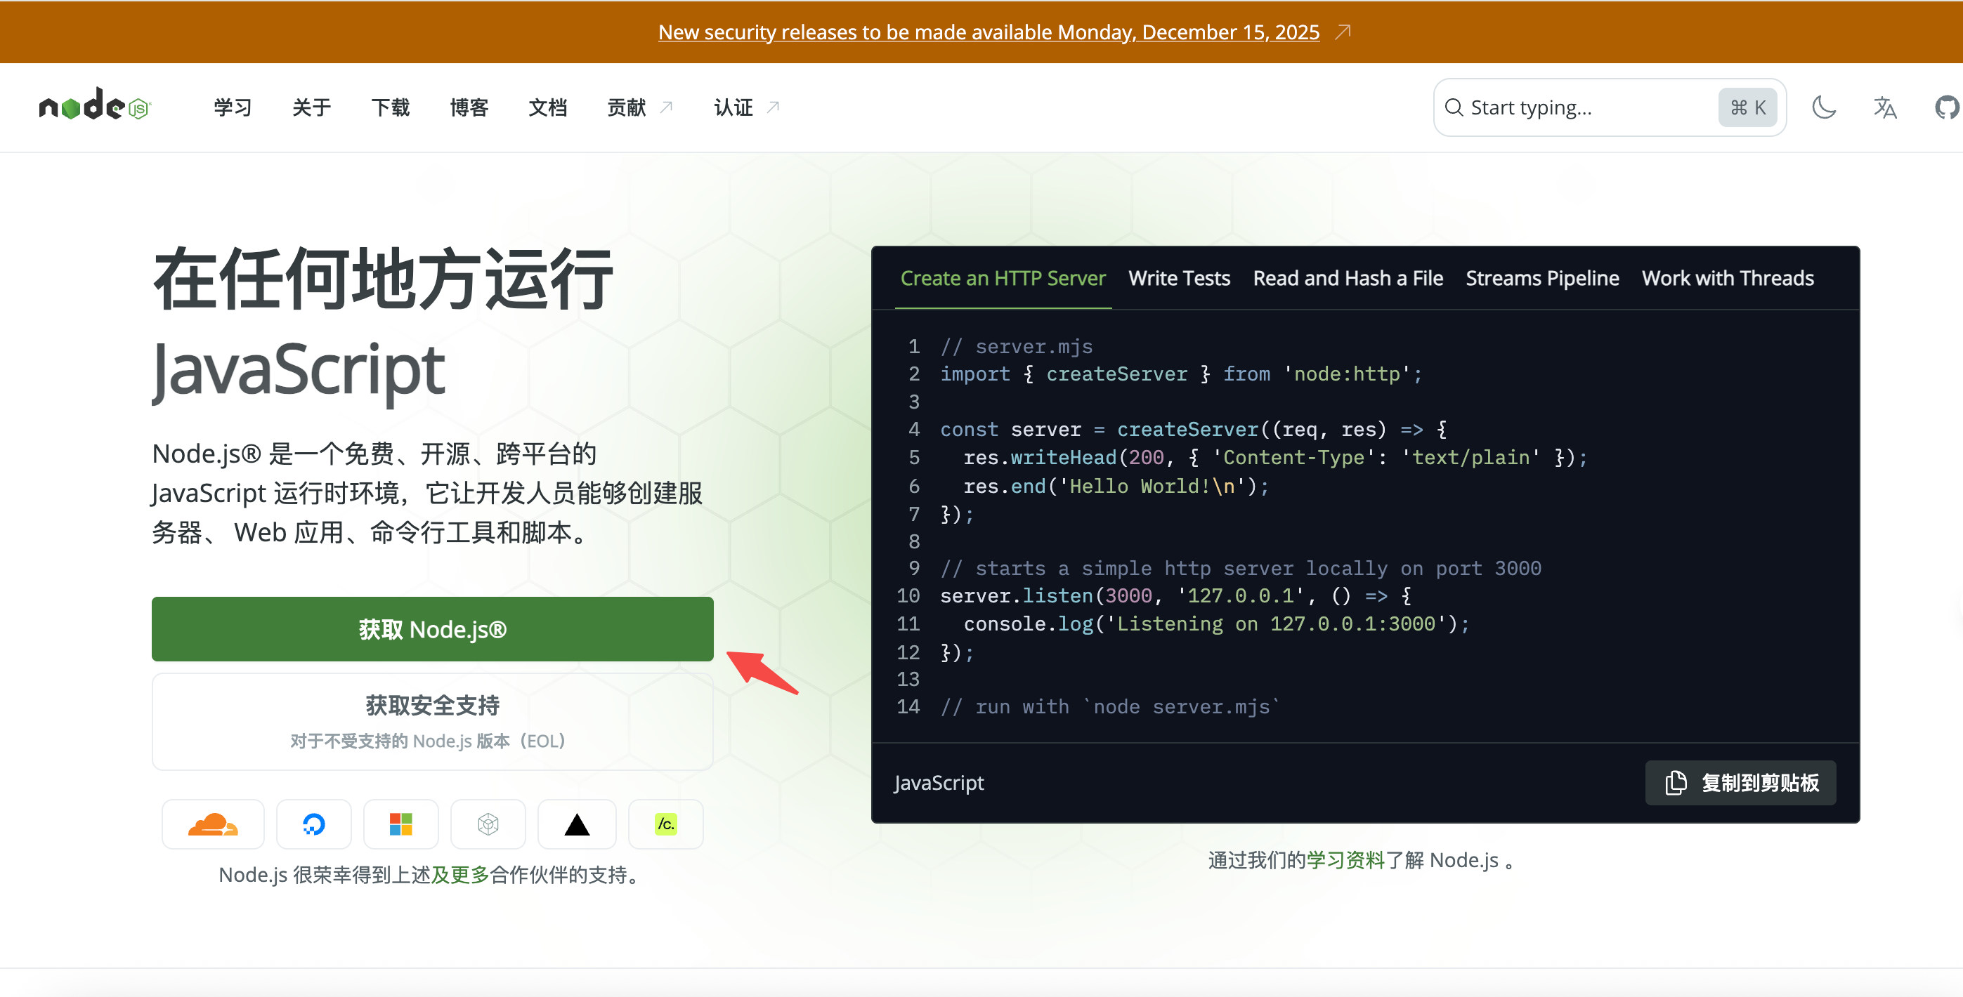Screen dimensions: 1963x997
Task: Open the New security releases banner link
Action: click(989, 32)
